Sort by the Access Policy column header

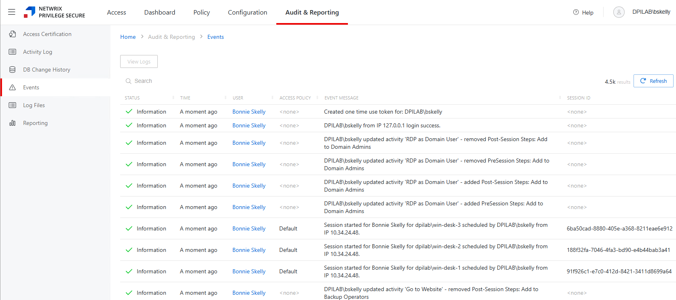click(295, 98)
